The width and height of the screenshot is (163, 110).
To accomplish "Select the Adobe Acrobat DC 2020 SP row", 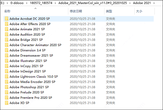I will [x=79, y=19].
